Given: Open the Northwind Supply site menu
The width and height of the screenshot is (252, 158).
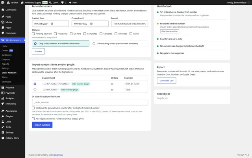Looking at the screenshot, I should 31,3.
